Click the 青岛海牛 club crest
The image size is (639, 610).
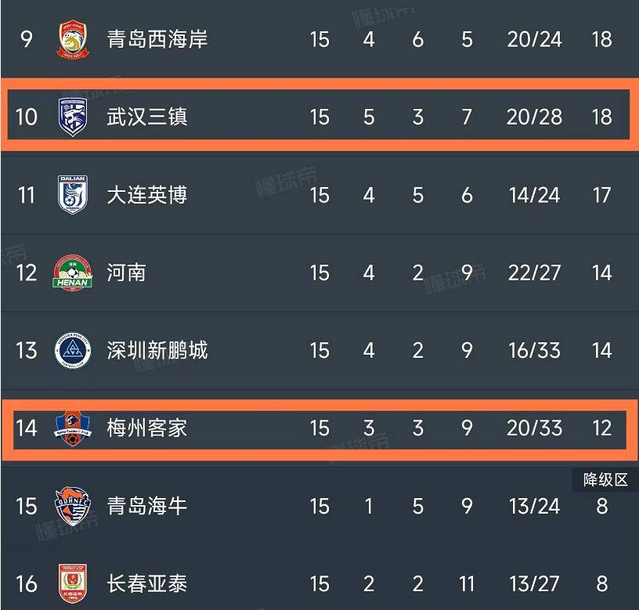click(73, 506)
